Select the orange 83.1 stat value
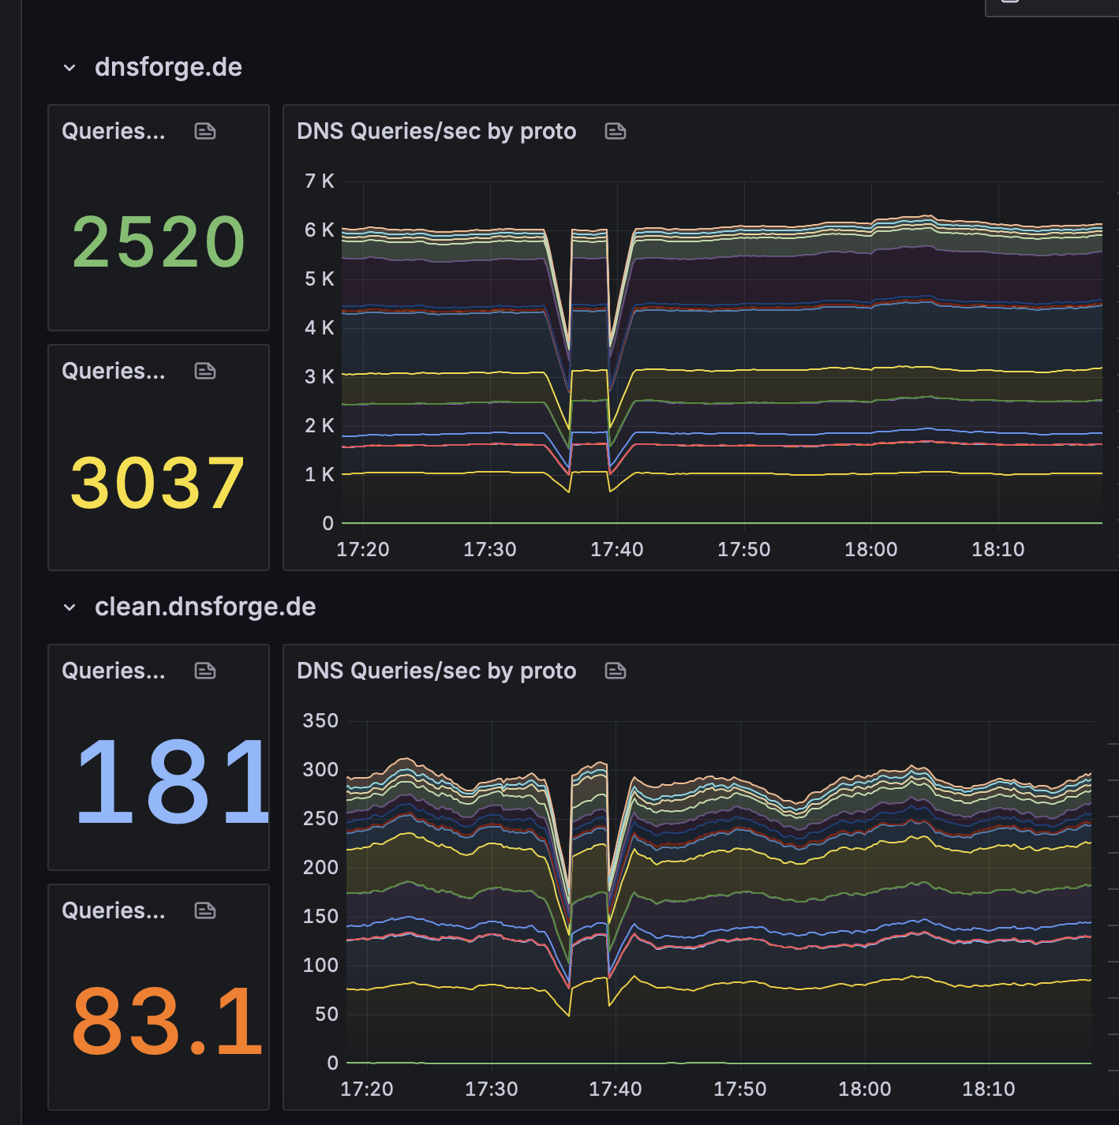The height and width of the screenshot is (1125, 1119). coord(167,1022)
